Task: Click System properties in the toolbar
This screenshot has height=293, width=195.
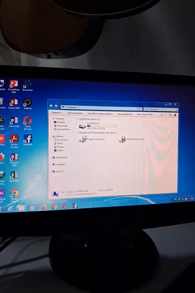Action: tap(75, 113)
